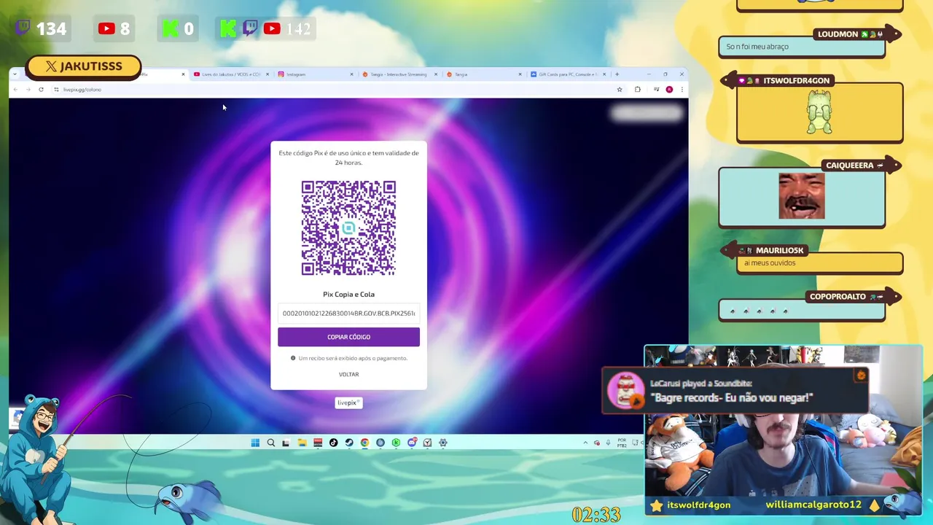The image size is (933, 525).
Task: Open the POR PTB2 language switcher
Action: click(x=622, y=443)
